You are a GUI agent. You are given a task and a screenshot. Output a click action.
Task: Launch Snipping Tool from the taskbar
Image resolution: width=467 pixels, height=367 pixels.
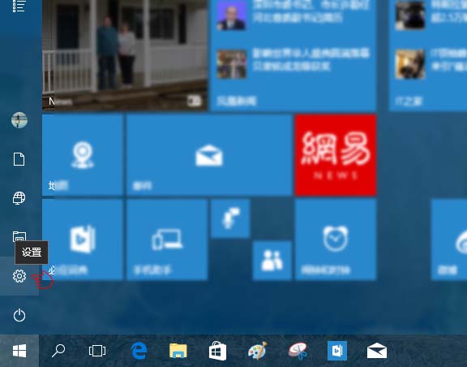[298, 351]
